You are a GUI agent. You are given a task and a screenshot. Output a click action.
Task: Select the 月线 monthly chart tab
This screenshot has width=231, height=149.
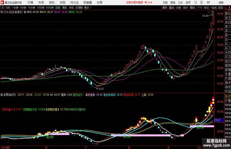click(71, 8)
